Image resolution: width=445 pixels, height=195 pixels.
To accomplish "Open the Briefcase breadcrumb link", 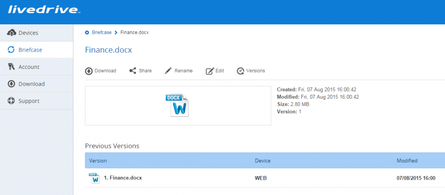I will [102, 32].
